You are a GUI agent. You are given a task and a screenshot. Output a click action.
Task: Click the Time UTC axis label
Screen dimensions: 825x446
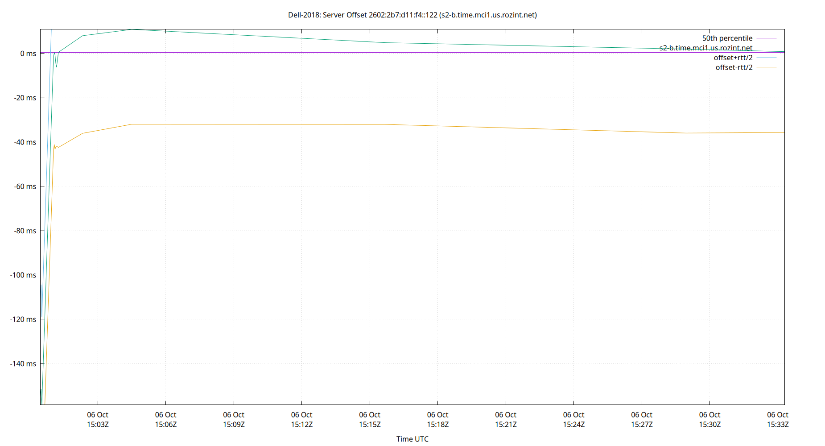[412, 439]
